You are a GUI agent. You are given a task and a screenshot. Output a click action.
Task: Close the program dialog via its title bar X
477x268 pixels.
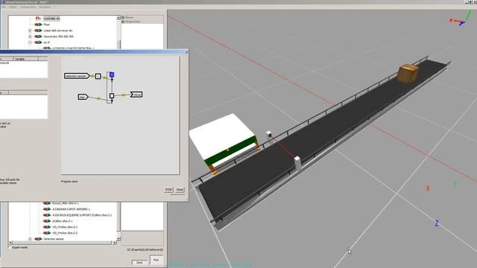click(x=186, y=52)
